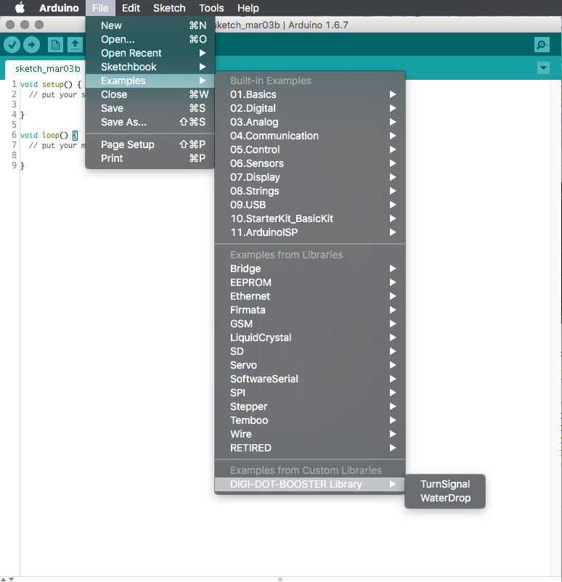The height and width of the screenshot is (582, 562).
Task: Open the Stepper library examples
Action: point(310,406)
